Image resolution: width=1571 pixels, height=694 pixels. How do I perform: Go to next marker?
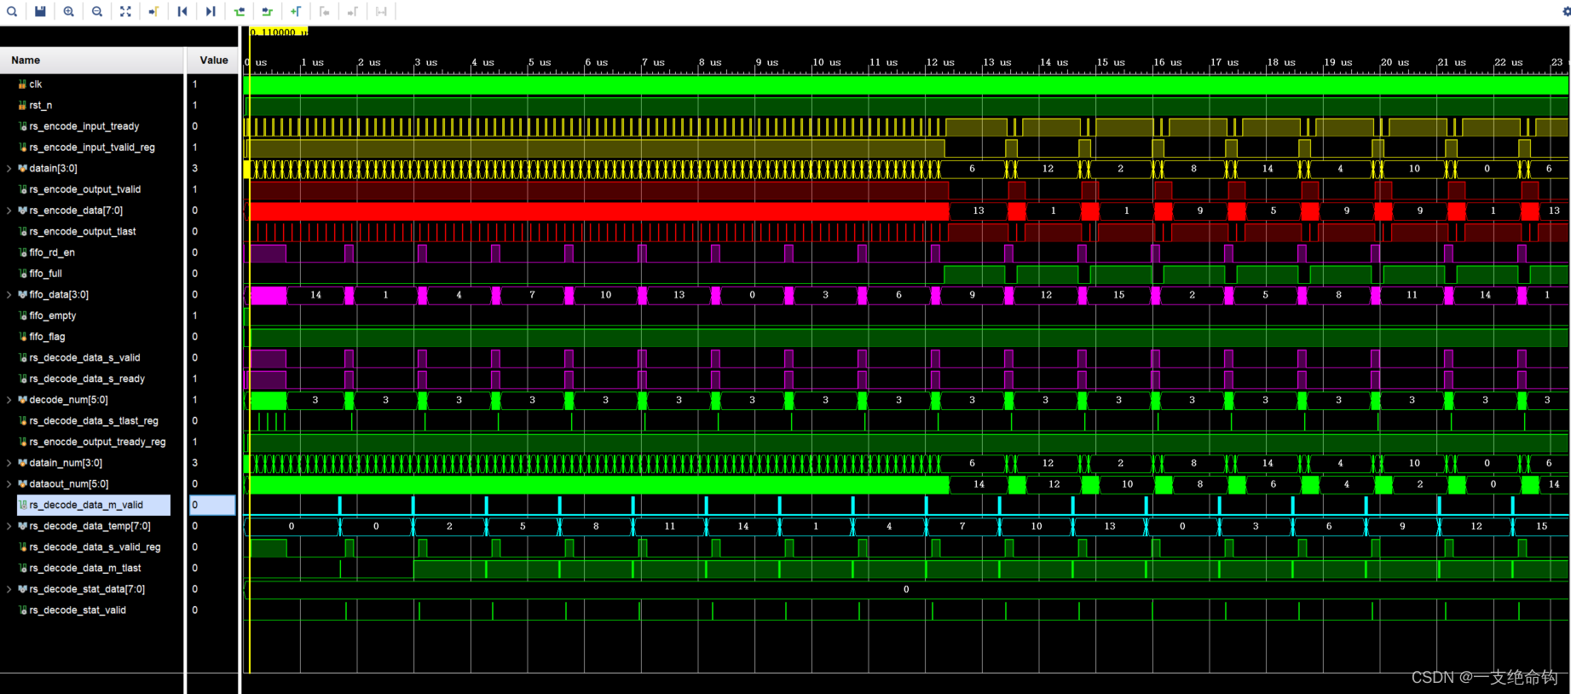[353, 11]
